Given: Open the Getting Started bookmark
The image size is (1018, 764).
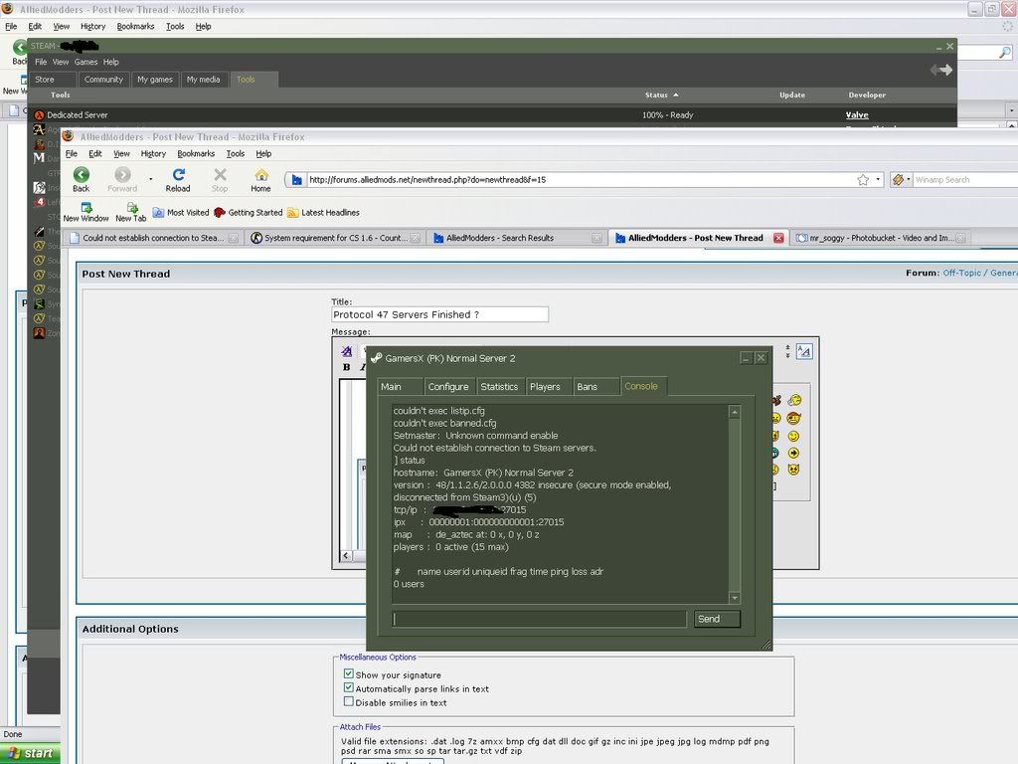Looking at the screenshot, I should (x=249, y=213).
